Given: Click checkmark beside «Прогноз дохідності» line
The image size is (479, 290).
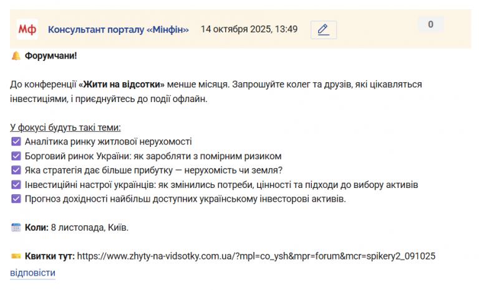Looking at the screenshot, I should pos(16,199).
